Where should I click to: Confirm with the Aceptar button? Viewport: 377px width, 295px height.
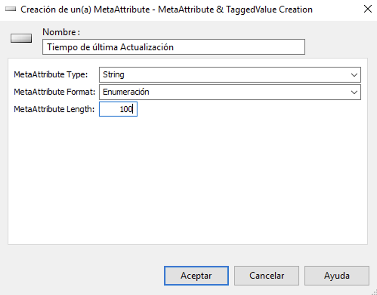(196, 275)
